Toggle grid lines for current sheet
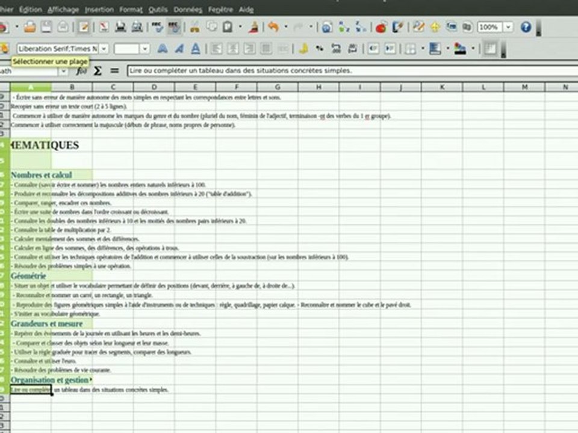The image size is (578, 433). tap(490, 49)
